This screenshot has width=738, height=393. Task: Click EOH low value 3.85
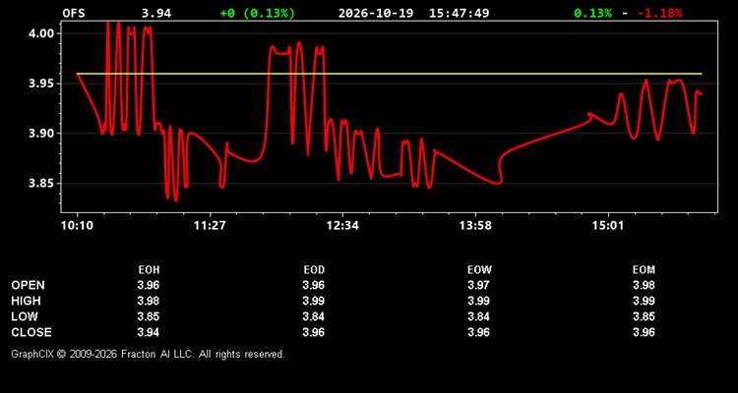pos(149,316)
